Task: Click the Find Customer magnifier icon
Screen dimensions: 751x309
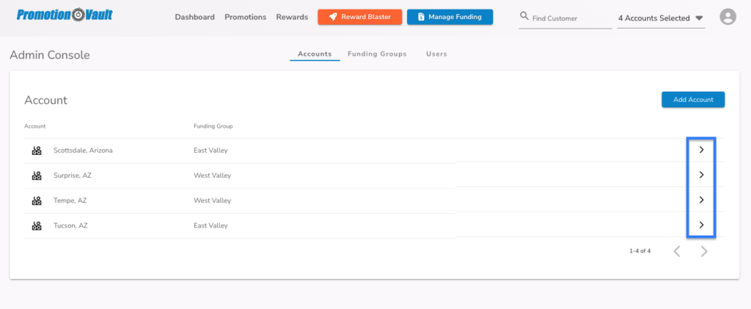Action: click(x=524, y=17)
